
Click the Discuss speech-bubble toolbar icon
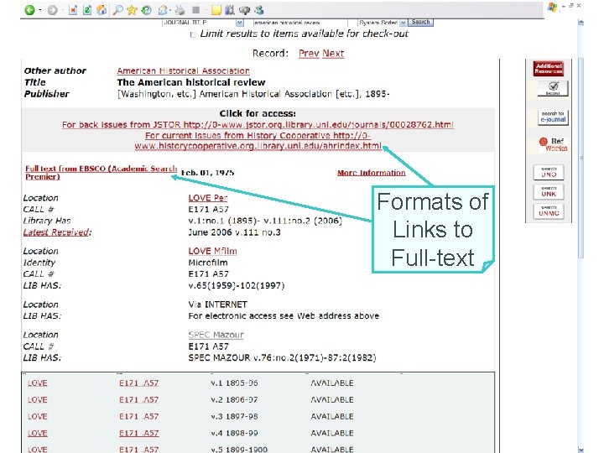(x=244, y=10)
